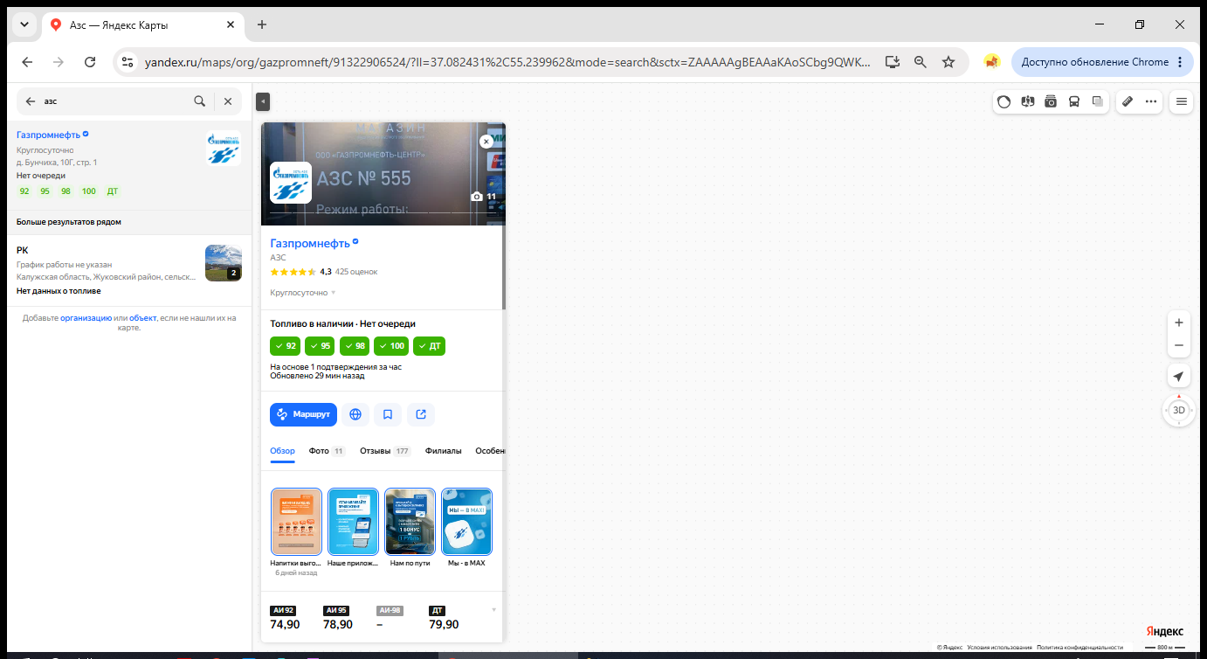Viewport: 1207px width, 659px height.
Task: Toggle the public transport bus layer
Action: (x=1074, y=101)
